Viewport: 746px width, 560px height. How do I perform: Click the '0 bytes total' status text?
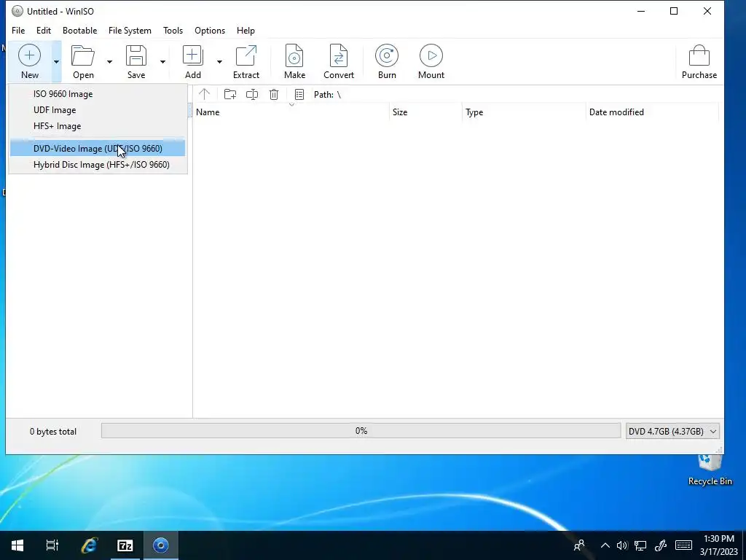point(52,432)
